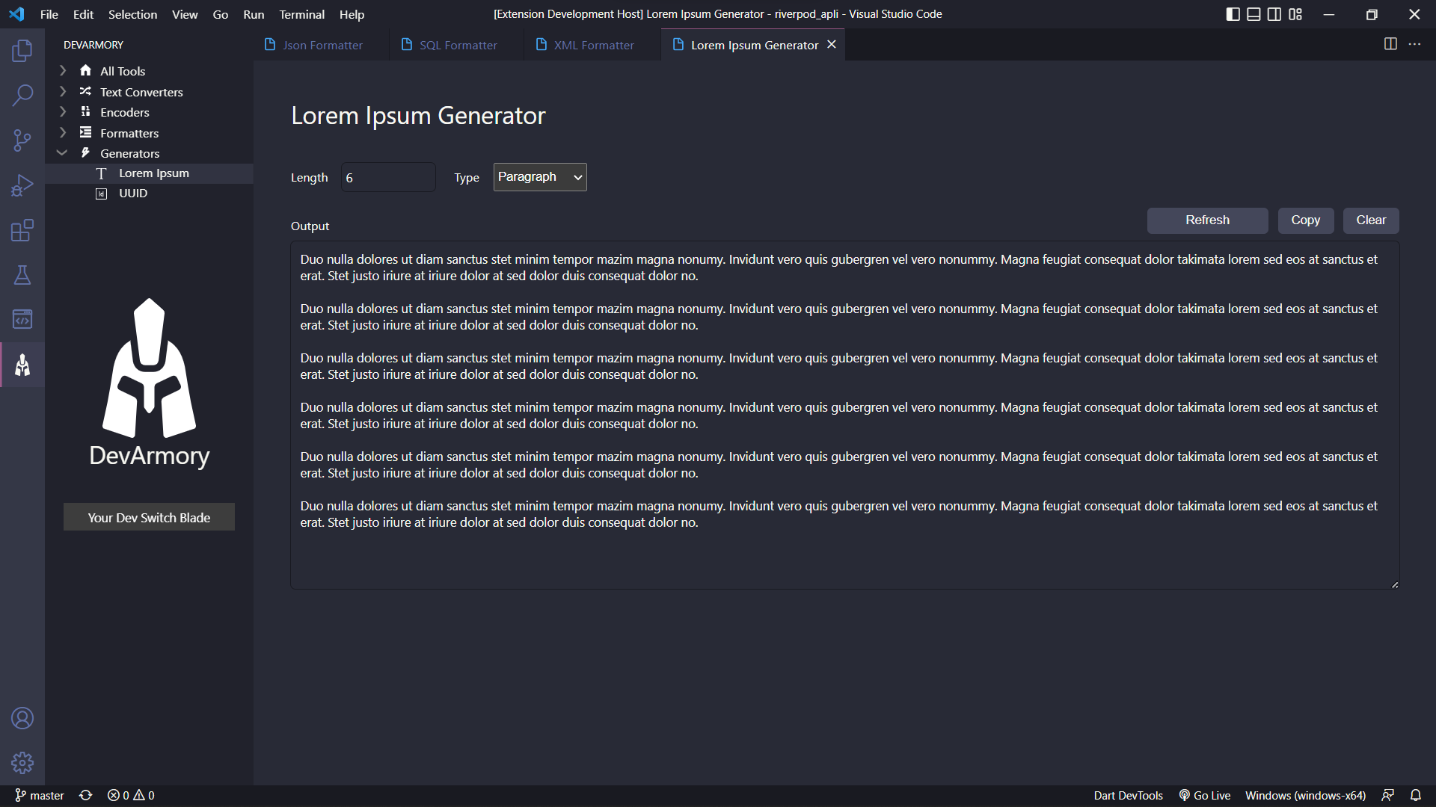Open the Manage gear icon

[x=22, y=763]
